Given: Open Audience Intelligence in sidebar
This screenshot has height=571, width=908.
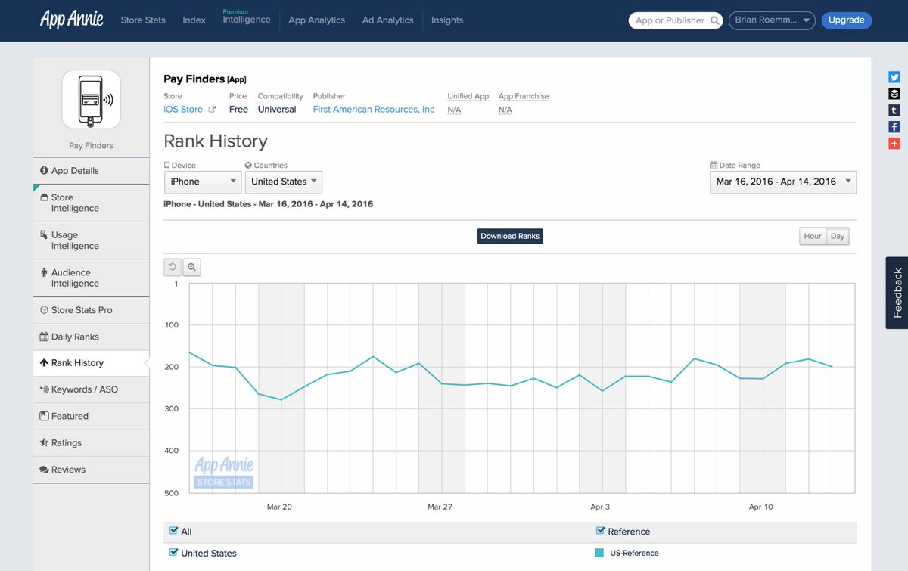Looking at the screenshot, I should [x=92, y=278].
